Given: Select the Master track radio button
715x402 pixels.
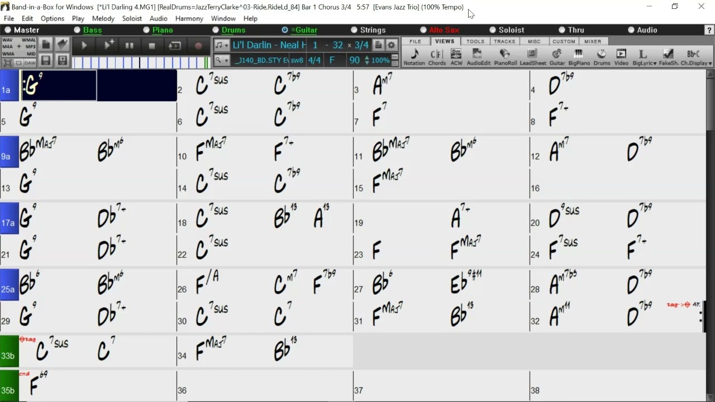Looking at the screenshot, I should click(x=8, y=30).
